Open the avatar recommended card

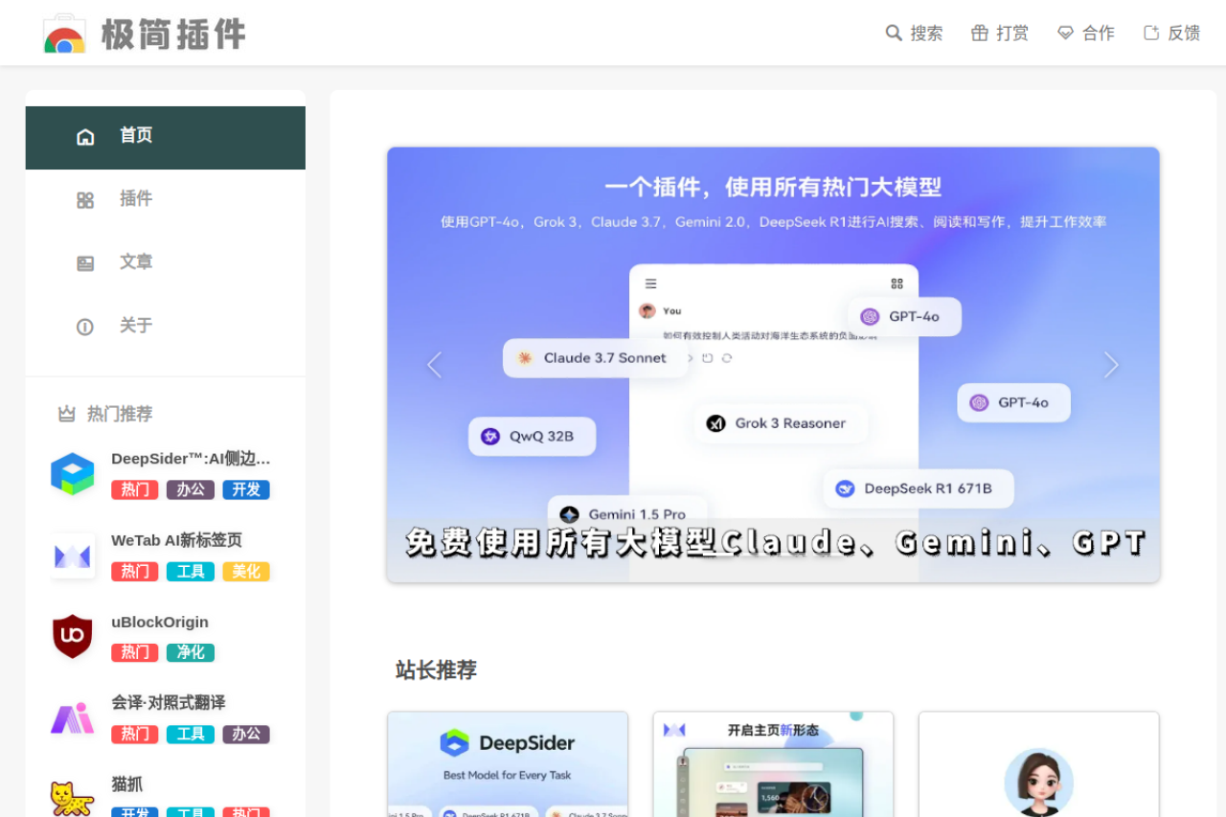[x=1039, y=764]
